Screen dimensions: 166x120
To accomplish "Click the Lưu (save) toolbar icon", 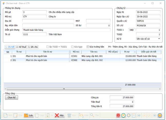I will 26,115.
